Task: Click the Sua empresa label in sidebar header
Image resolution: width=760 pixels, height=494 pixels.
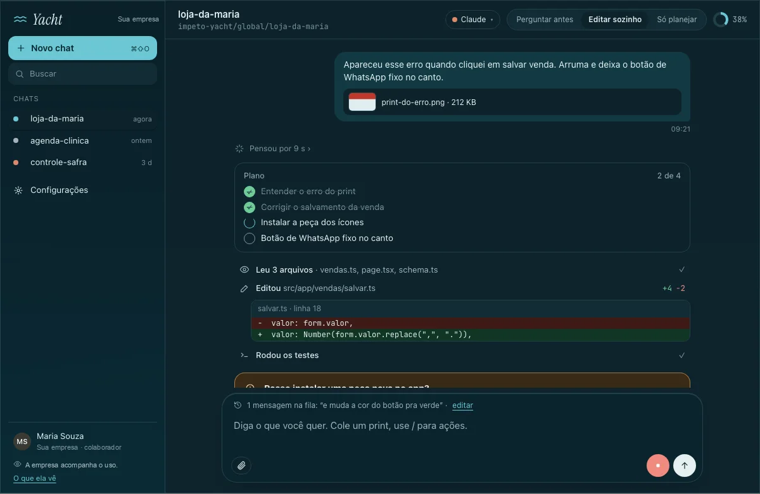Action: 138,20
